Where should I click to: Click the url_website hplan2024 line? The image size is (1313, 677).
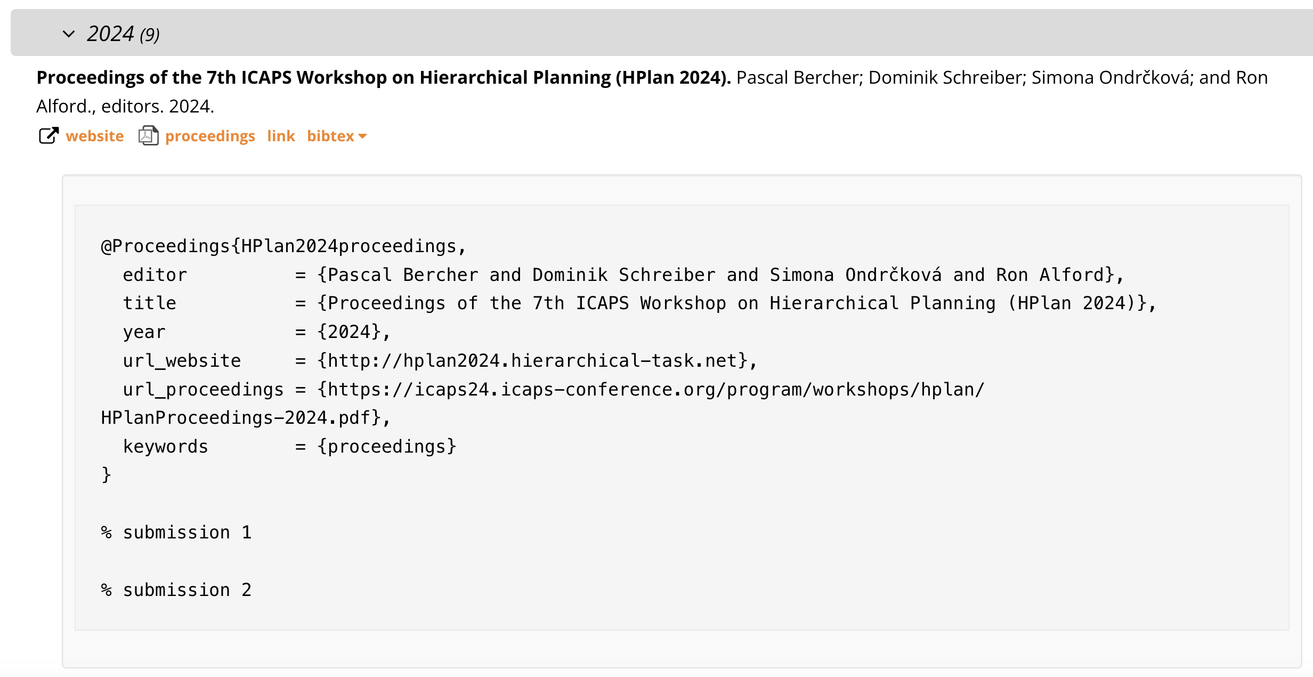click(x=440, y=361)
